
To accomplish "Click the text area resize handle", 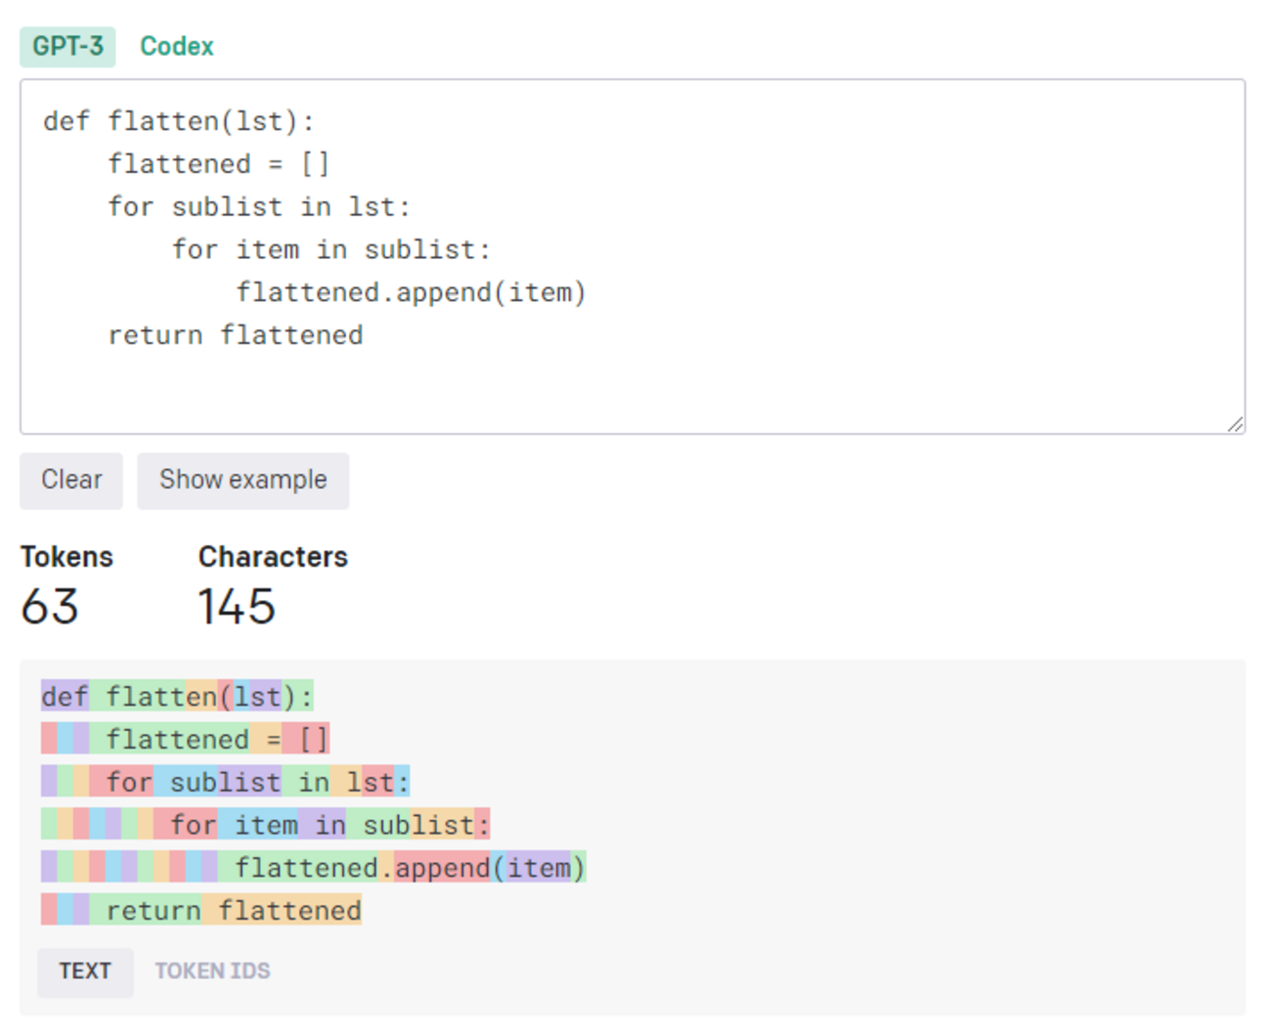I will click(1235, 424).
